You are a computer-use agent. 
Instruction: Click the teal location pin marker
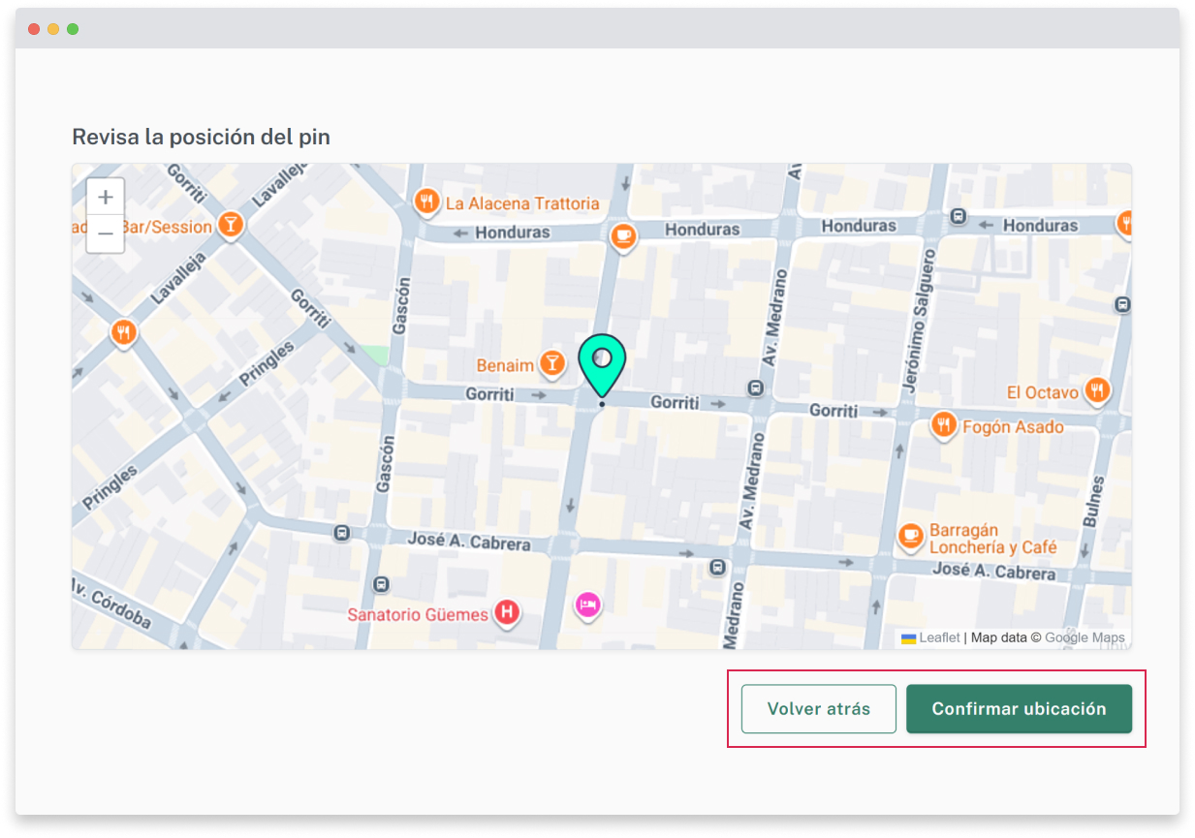[602, 361]
